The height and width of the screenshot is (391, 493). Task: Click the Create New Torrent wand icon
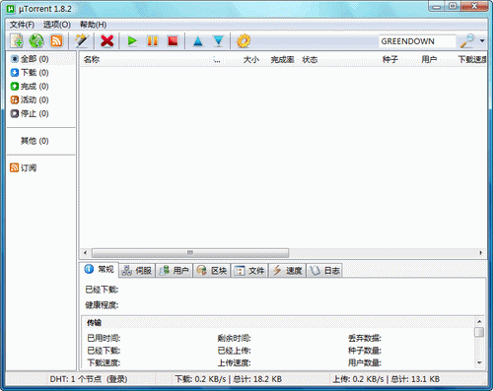pos(81,41)
